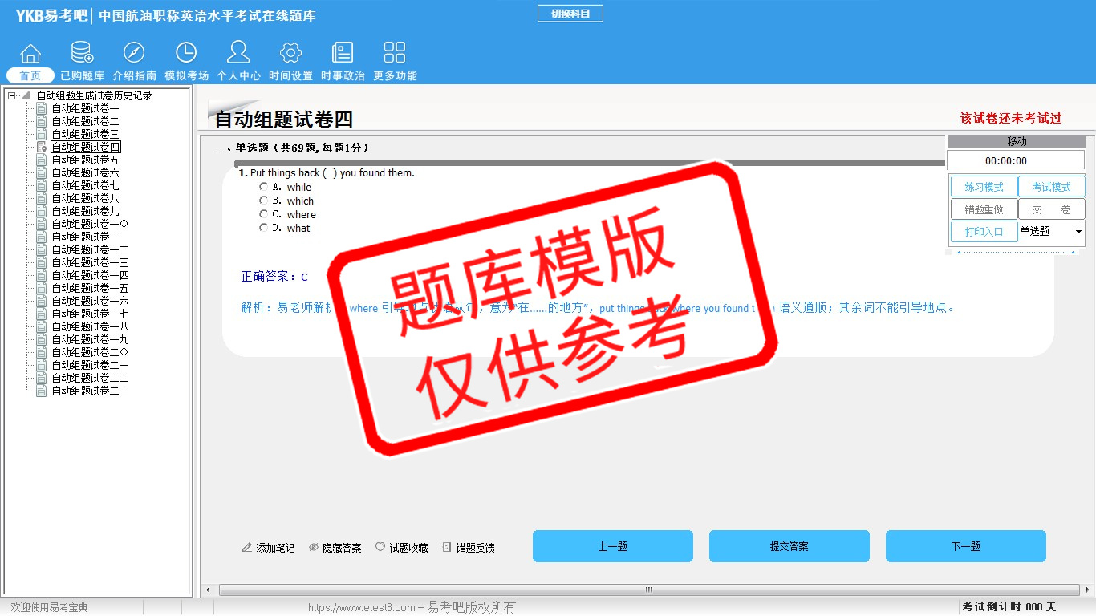Select answer option A. while

(x=264, y=187)
